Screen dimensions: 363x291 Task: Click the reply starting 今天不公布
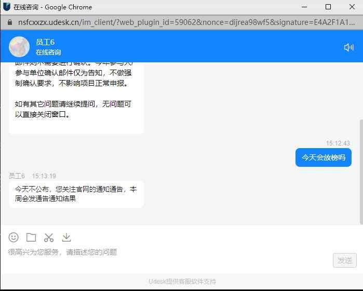pos(76,194)
